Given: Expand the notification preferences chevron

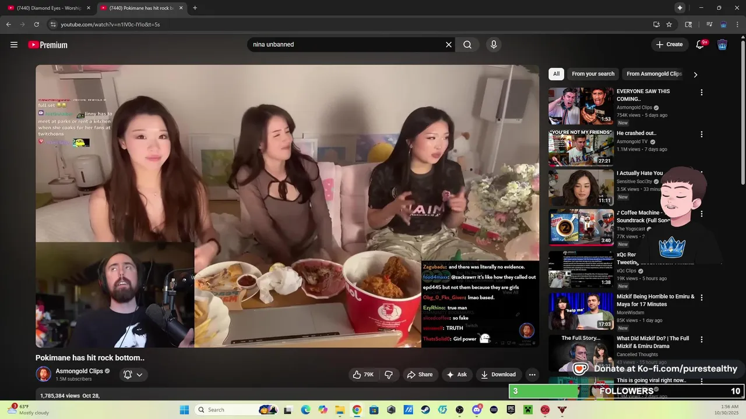Looking at the screenshot, I should pyautogui.click(x=139, y=375).
